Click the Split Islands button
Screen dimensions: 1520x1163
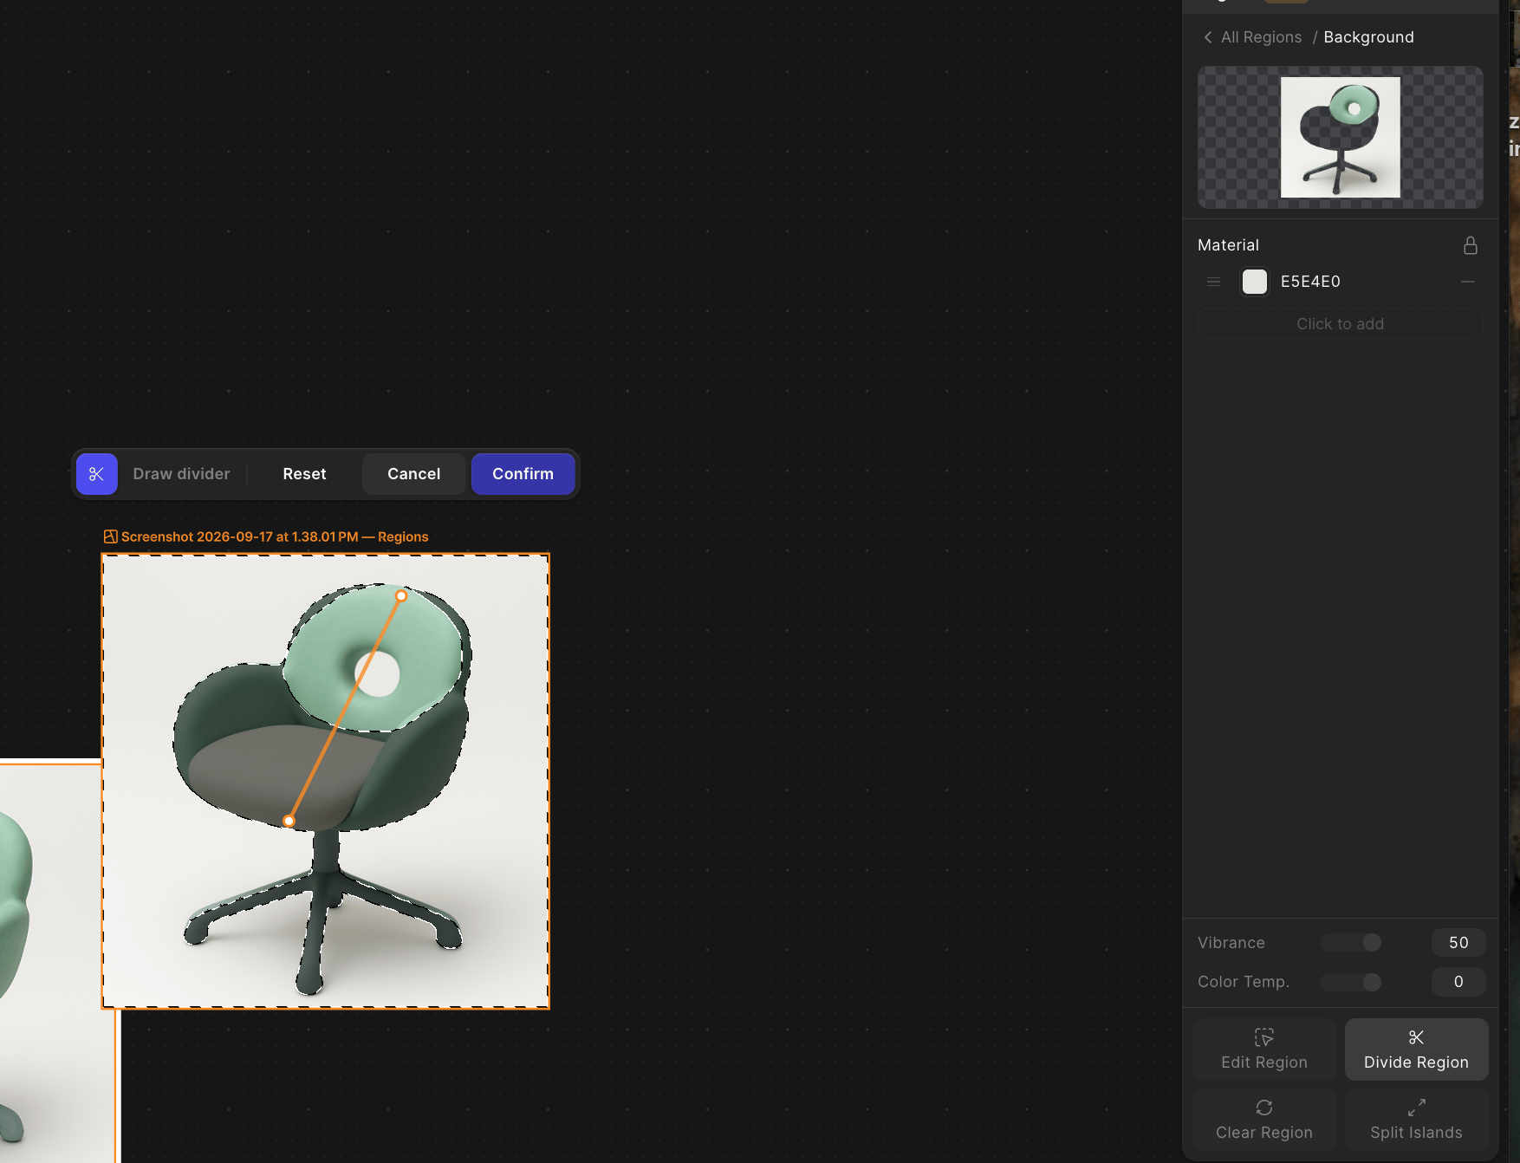pos(1416,1120)
